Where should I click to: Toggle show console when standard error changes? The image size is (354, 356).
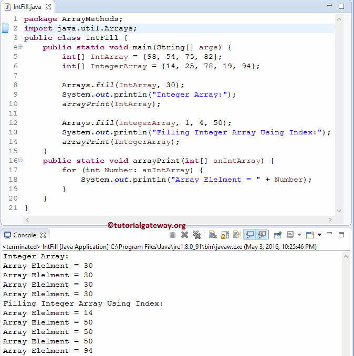[261, 235]
